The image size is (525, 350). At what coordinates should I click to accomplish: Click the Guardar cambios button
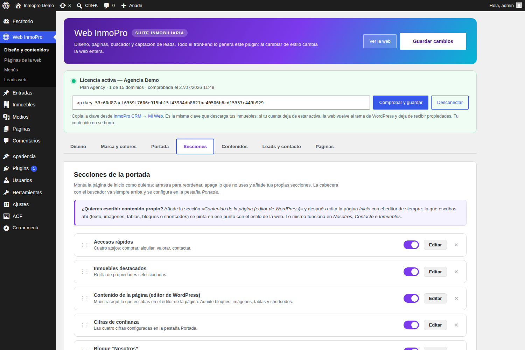tap(433, 41)
